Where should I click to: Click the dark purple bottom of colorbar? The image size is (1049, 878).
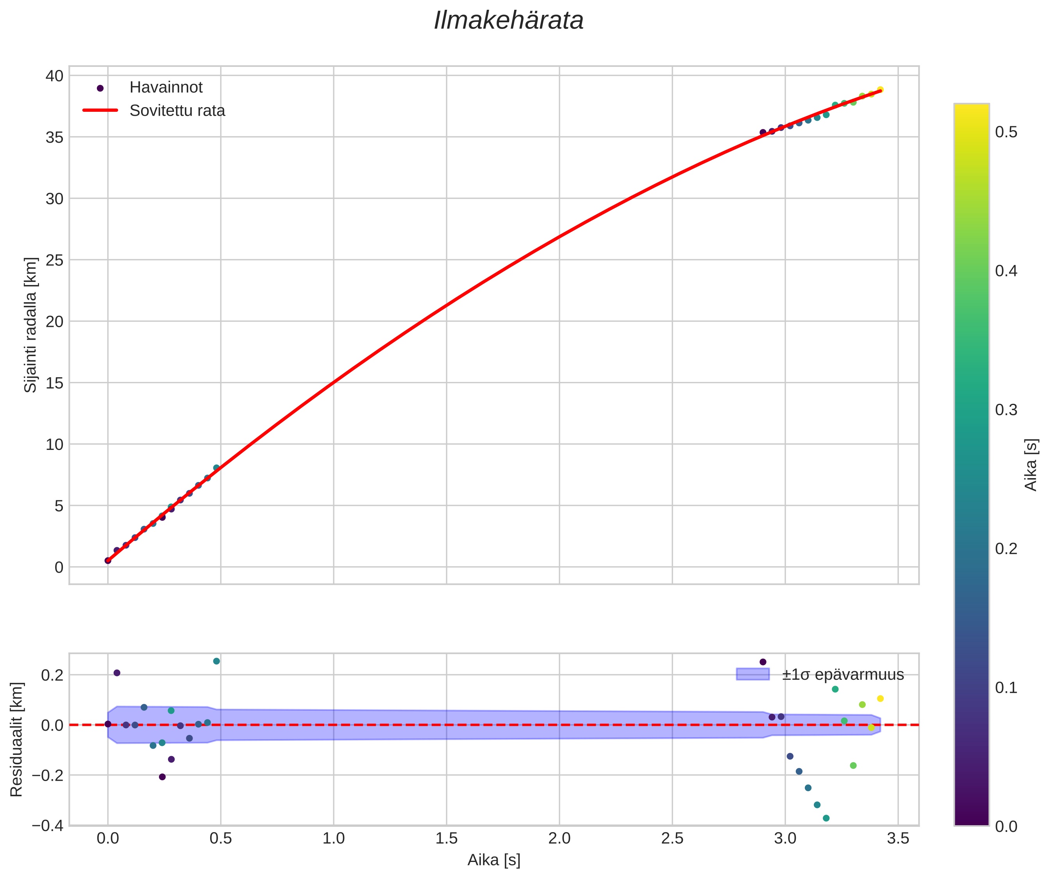coord(972,819)
